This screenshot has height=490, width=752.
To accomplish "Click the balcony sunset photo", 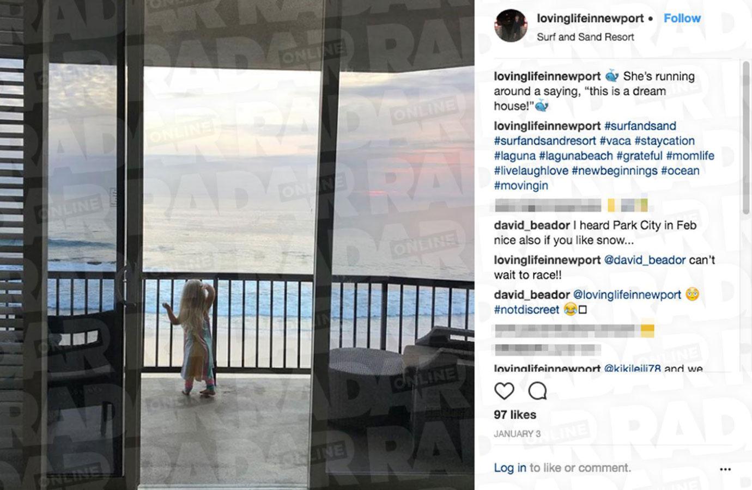I will 237,245.
